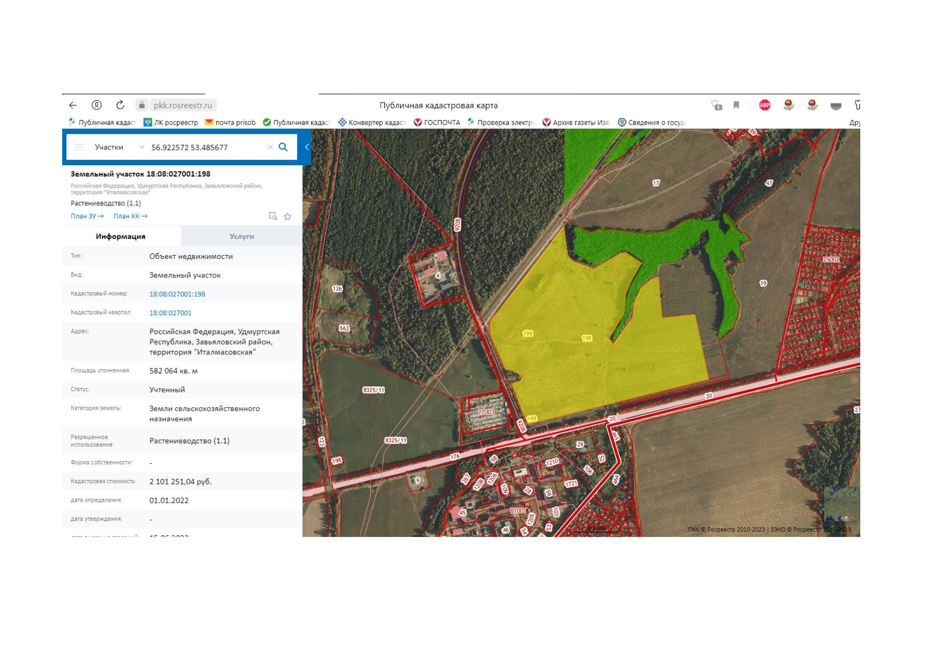Reload the page with the refresh icon
This screenshot has width=926, height=654.
click(120, 105)
